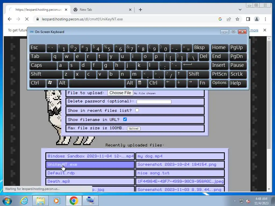275x206 pixels.
Task: Click the Bksp key on keyboard
Action: click(x=201, y=48)
